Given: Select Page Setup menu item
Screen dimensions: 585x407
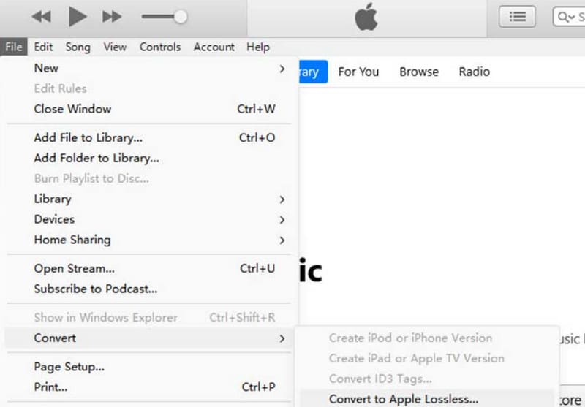Looking at the screenshot, I should point(149,367).
